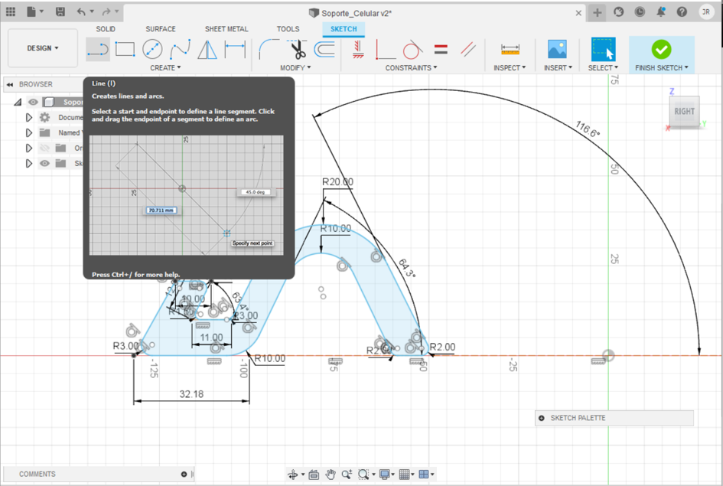Open the INSERT dropdown menu
The image size is (723, 486).
(558, 68)
